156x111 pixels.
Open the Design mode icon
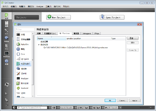6,31
